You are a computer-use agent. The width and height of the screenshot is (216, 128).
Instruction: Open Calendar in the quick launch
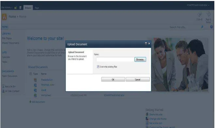tap(6, 57)
